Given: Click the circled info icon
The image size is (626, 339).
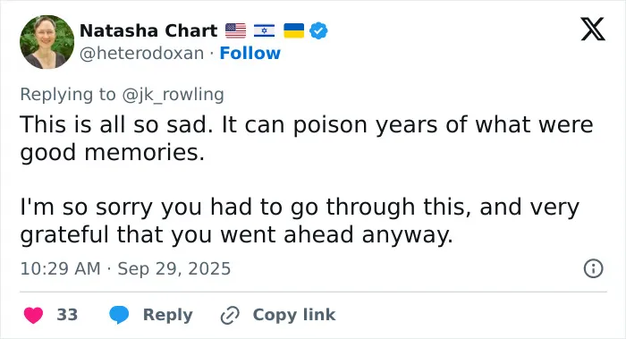Looking at the screenshot, I should click(x=593, y=268).
